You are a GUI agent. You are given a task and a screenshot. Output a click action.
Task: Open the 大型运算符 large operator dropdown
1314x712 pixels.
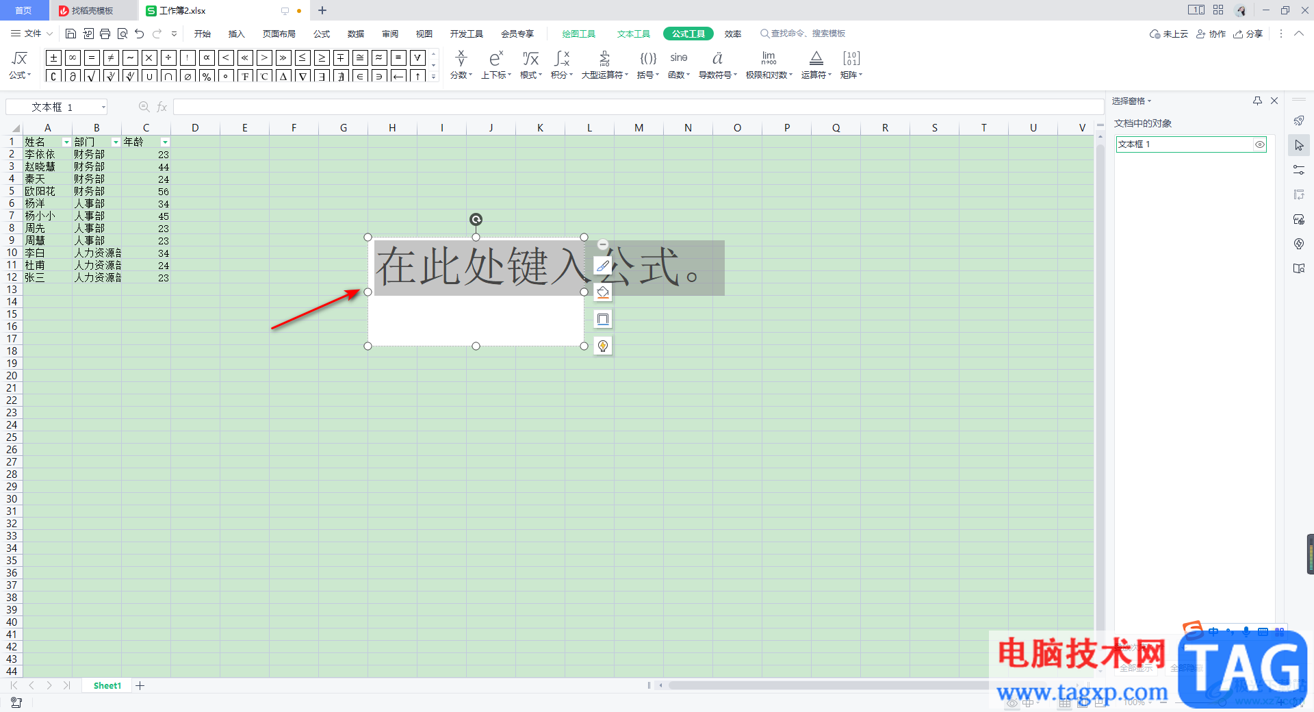click(605, 65)
